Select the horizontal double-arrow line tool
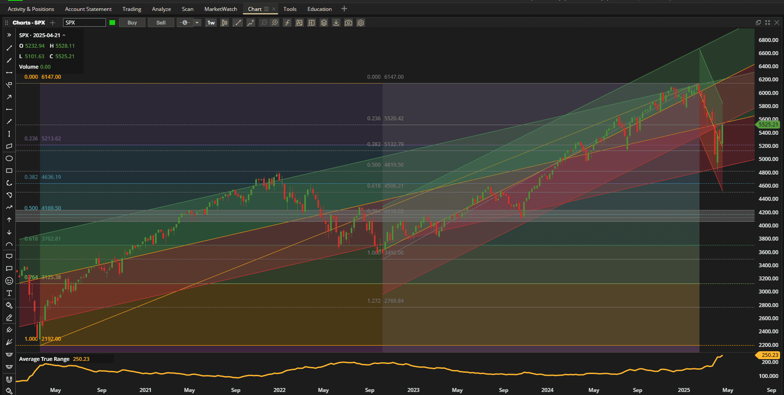The width and height of the screenshot is (784, 395). click(x=9, y=72)
